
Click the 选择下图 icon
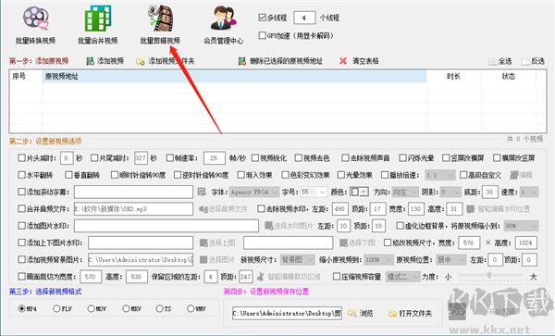[x=343, y=243]
